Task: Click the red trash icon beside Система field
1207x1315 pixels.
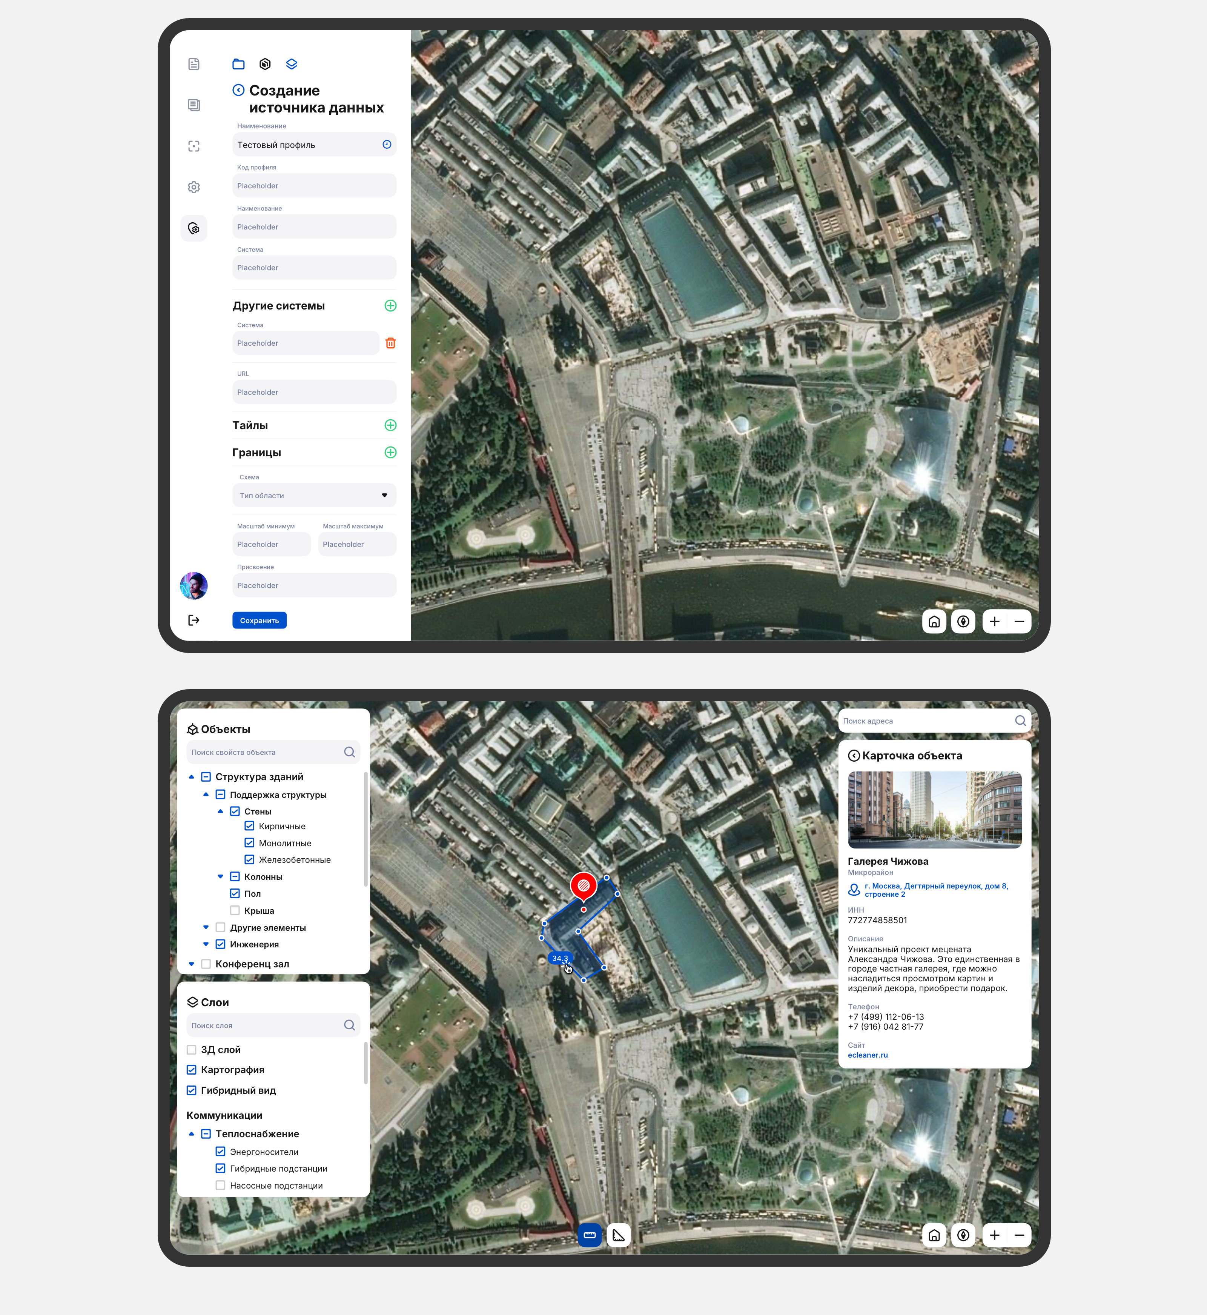Action: pyautogui.click(x=390, y=343)
